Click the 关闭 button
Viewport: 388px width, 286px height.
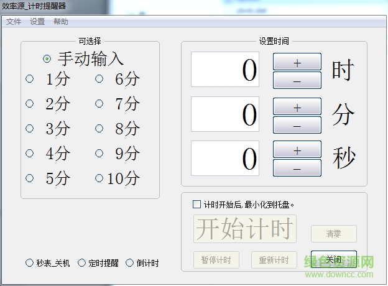[333, 259]
